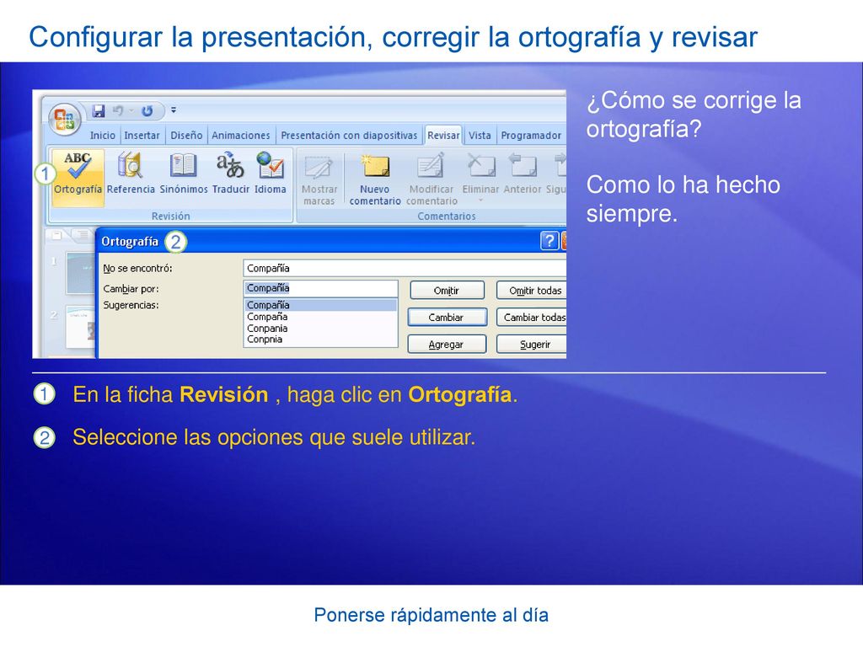Select the Conpania suggestion

320,329
